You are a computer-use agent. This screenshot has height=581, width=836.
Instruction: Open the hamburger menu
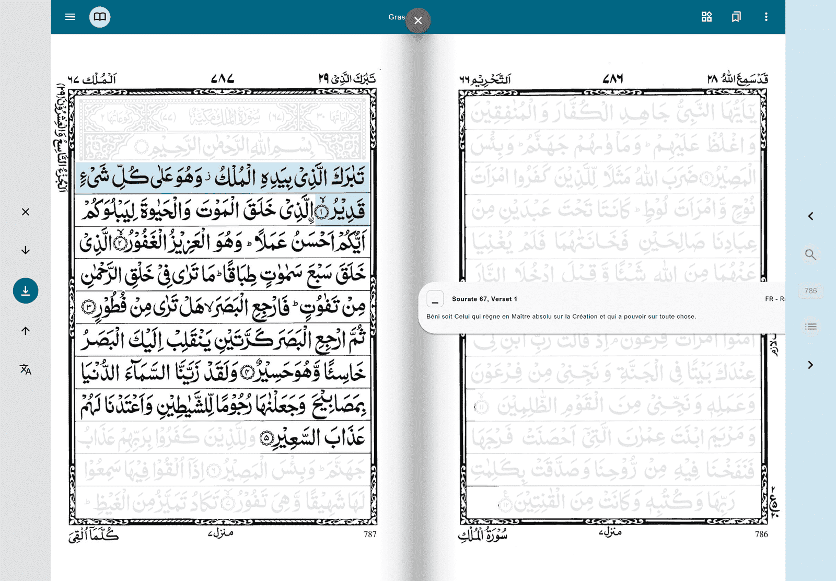tap(70, 17)
